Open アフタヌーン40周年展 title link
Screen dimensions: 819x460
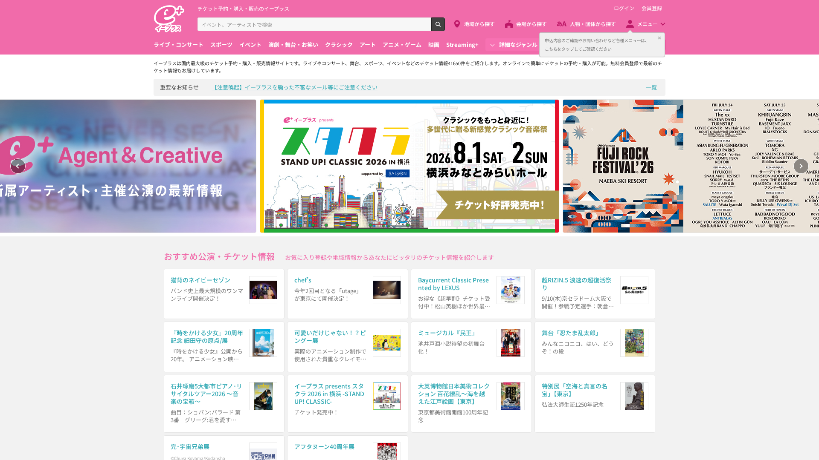(x=324, y=446)
